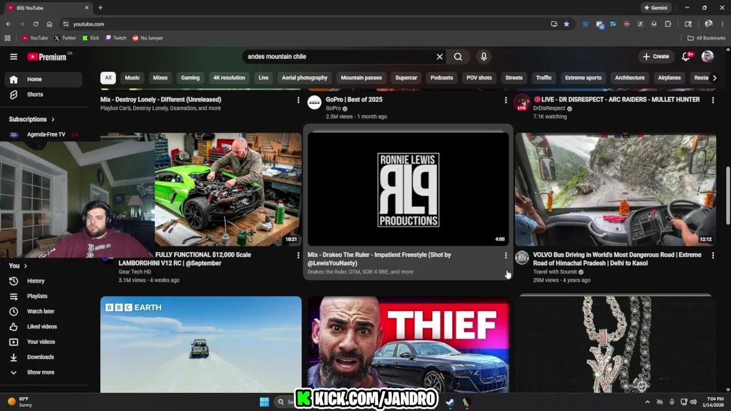Select the Live filter chip
The image size is (731, 411).
(263, 78)
